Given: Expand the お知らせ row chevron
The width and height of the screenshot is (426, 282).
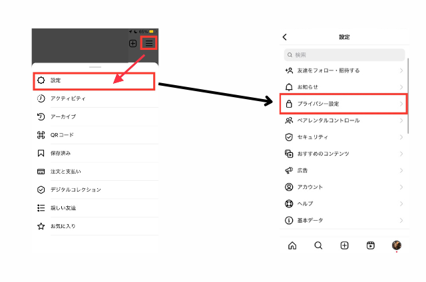Looking at the screenshot, I should click(401, 87).
